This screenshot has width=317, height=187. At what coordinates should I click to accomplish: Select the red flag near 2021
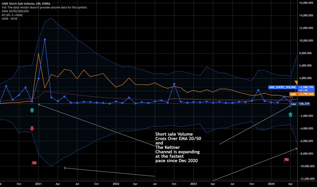coord(34,163)
